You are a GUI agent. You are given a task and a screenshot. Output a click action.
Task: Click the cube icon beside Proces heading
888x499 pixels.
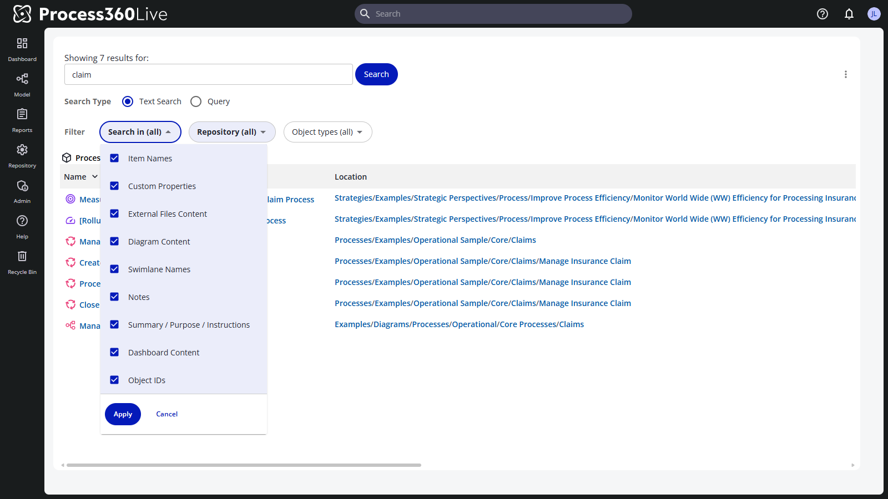[67, 157]
